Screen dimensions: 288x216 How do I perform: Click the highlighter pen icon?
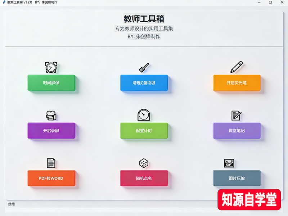pyautogui.click(x=237, y=67)
